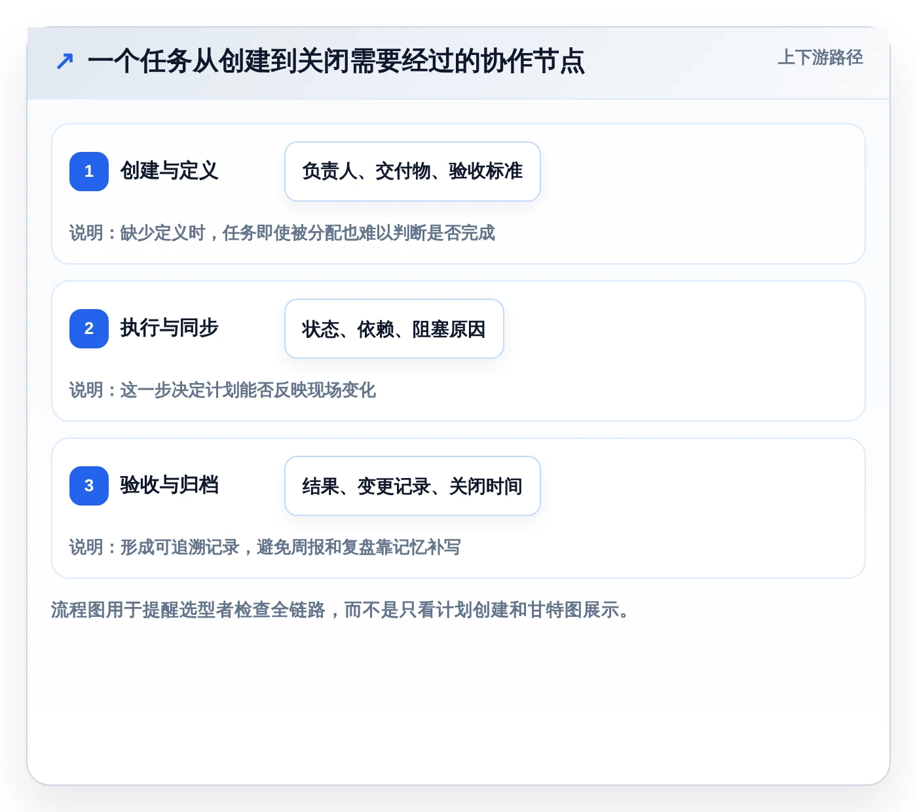917x812 pixels.
Task: Click the 上下游路径 label in the header
Action: [820, 58]
